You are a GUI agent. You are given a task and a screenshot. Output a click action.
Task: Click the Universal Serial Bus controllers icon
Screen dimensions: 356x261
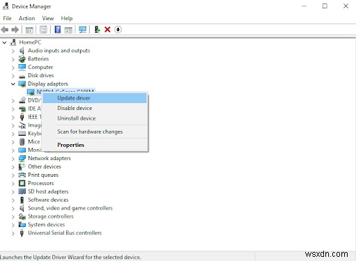pyautogui.click(x=22, y=233)
